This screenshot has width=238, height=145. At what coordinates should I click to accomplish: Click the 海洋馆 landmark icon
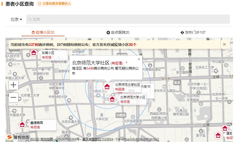tap(66, 136)
